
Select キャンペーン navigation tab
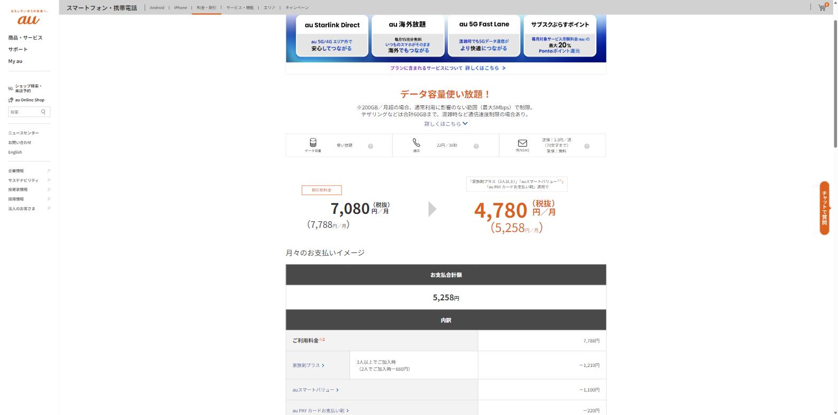click(297, 7)
